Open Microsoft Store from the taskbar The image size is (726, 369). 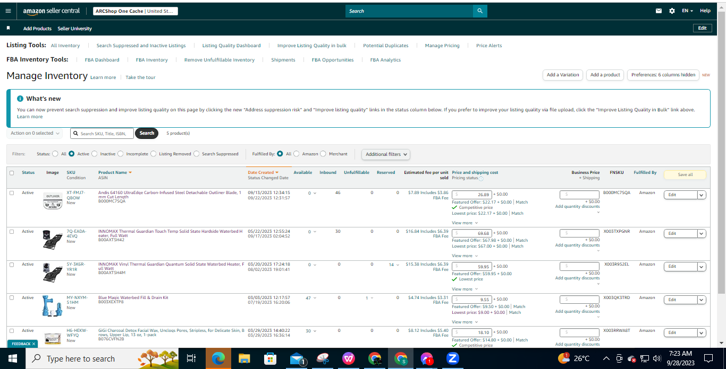[x=270, y=358]
